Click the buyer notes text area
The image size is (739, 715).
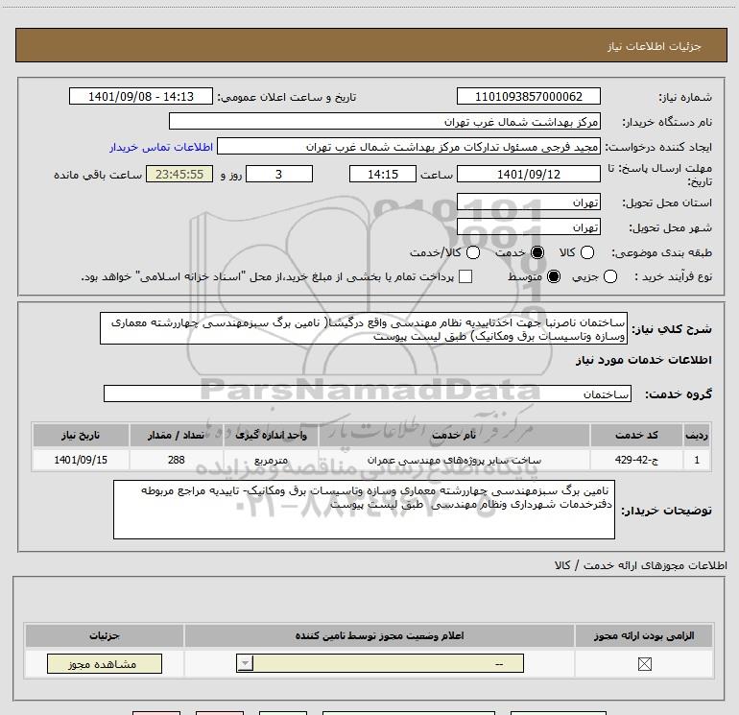pos(364,510)
